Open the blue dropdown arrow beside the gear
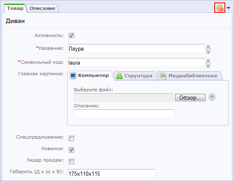The height and width of the screenshot is (181, 234). [228, 8]
